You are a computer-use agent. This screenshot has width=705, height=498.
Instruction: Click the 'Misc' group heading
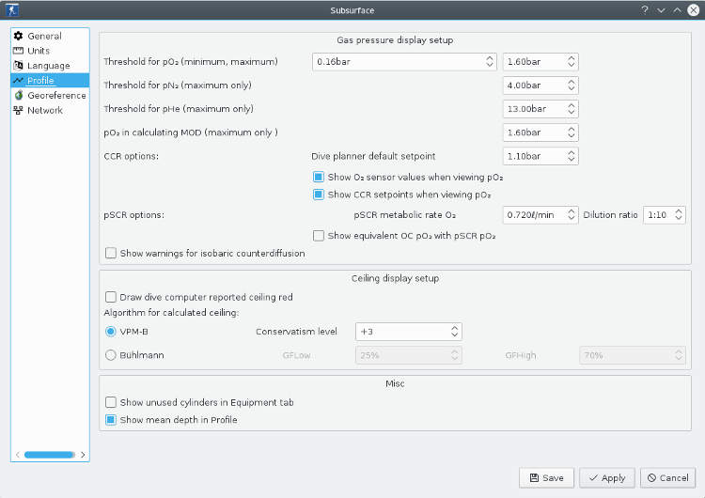tap(395, 383)
